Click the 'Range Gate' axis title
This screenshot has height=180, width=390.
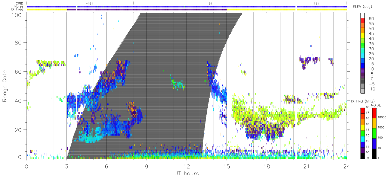pyautogui.click(x=5, y=86)
